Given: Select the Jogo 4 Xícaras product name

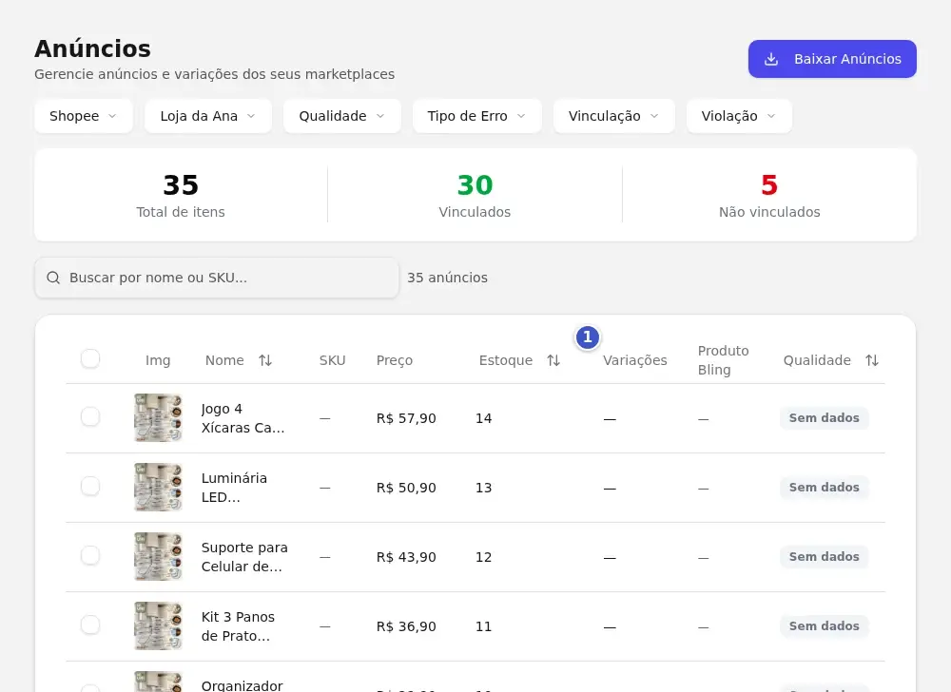Looking at the screenshot, I should (243, 418).
